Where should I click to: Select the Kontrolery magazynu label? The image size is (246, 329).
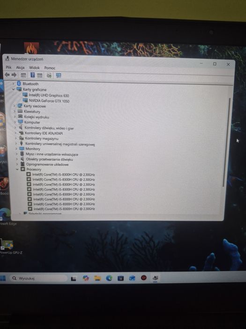coord(42,139)
